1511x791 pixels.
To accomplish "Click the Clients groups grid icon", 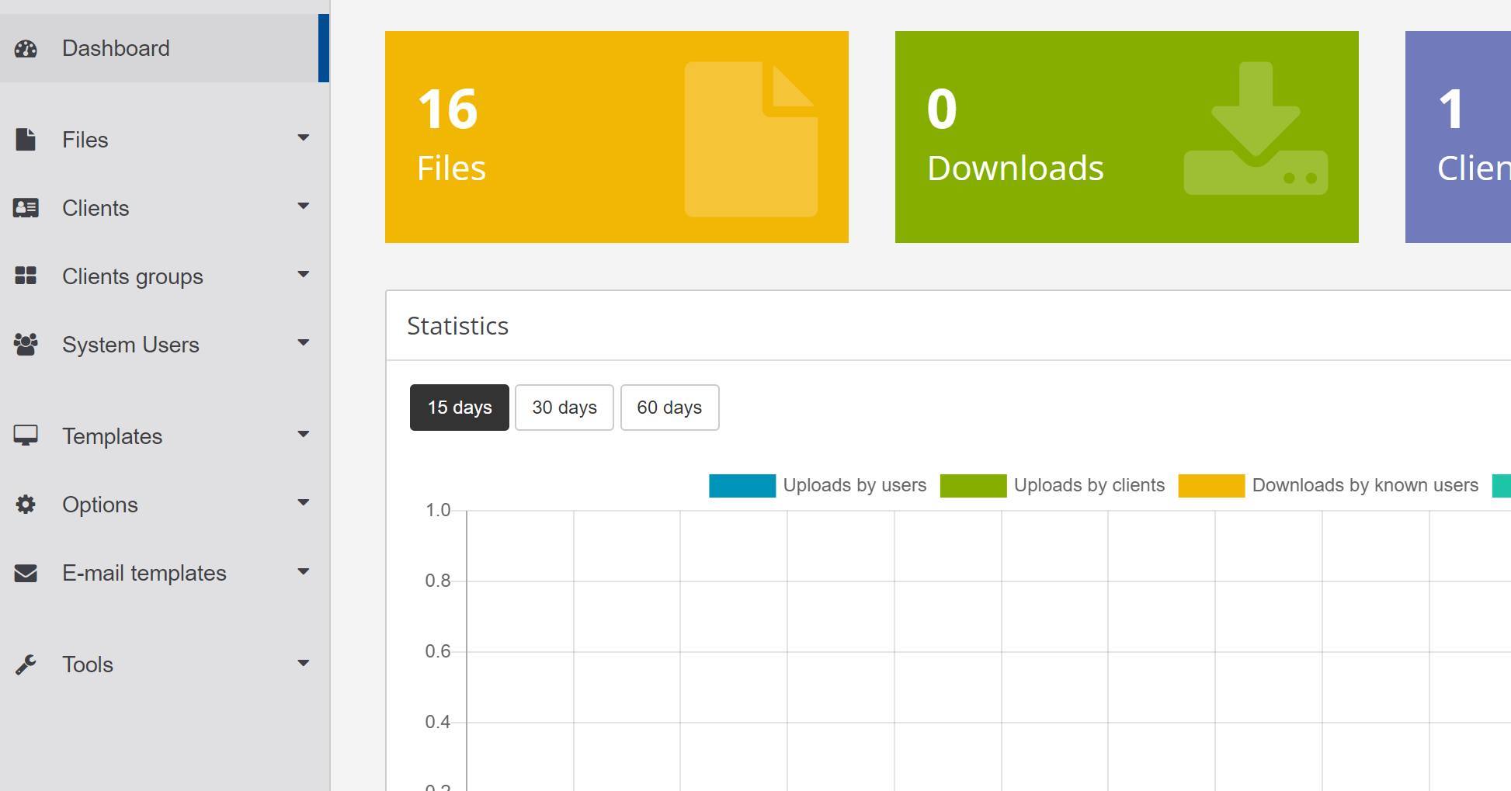I will tap(26, 276).
